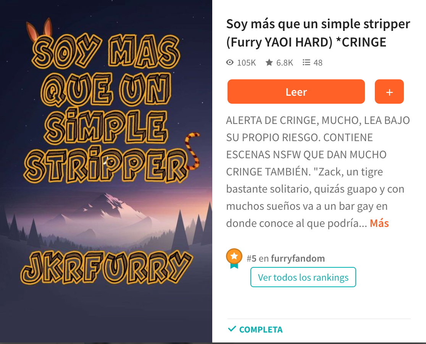
Task: Click the 6.8K votes count
Action: click(x=284, y=63)
